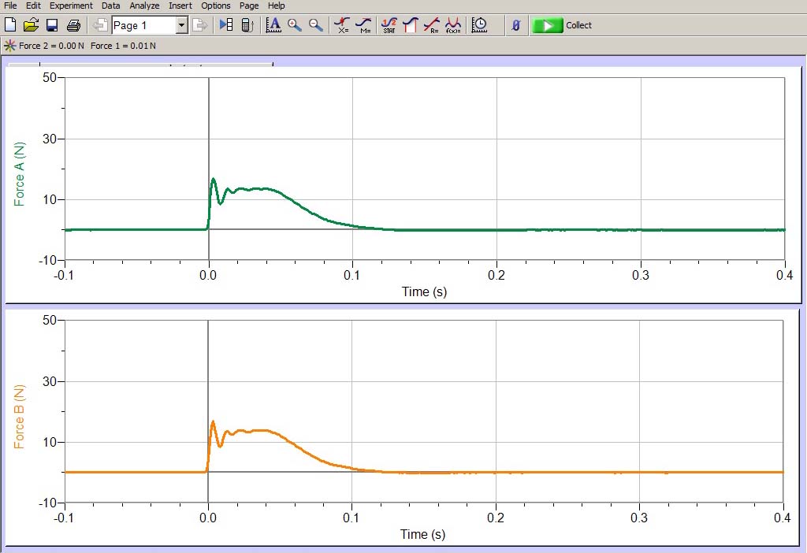Open the Curve Fit f(x)= tool
Viewport: 807px width, 553px height.
point(453,25)
